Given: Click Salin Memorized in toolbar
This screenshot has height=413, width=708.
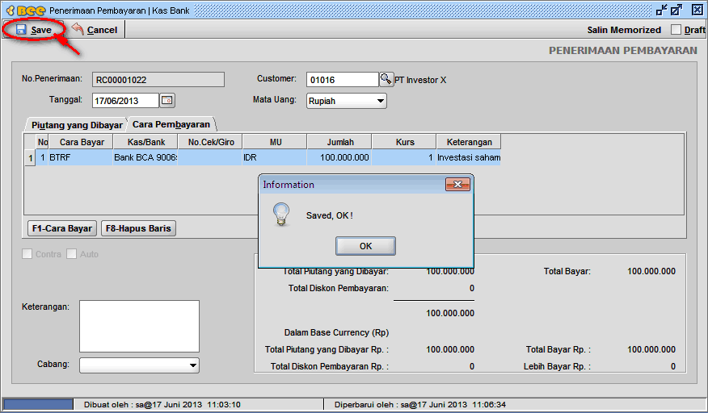Looking at the screenshot, I should tap(624, 30).
